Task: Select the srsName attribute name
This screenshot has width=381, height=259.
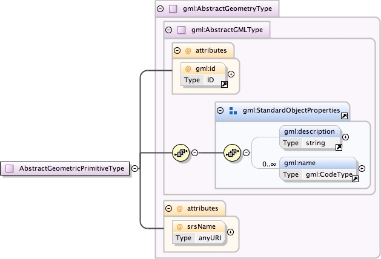Action: pyautogui.click(x=202, y=226)
